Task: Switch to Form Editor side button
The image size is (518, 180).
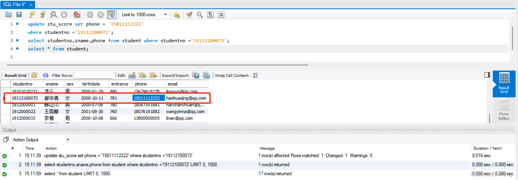Action: (504, 110)
